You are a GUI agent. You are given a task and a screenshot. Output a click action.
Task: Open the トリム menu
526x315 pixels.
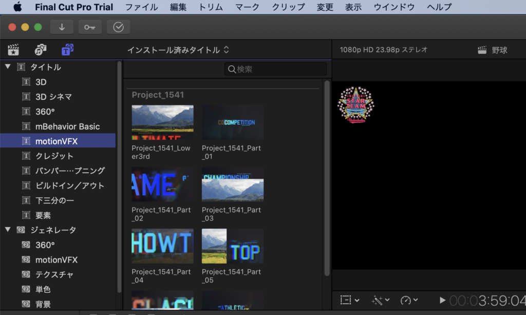coord(211,7)
